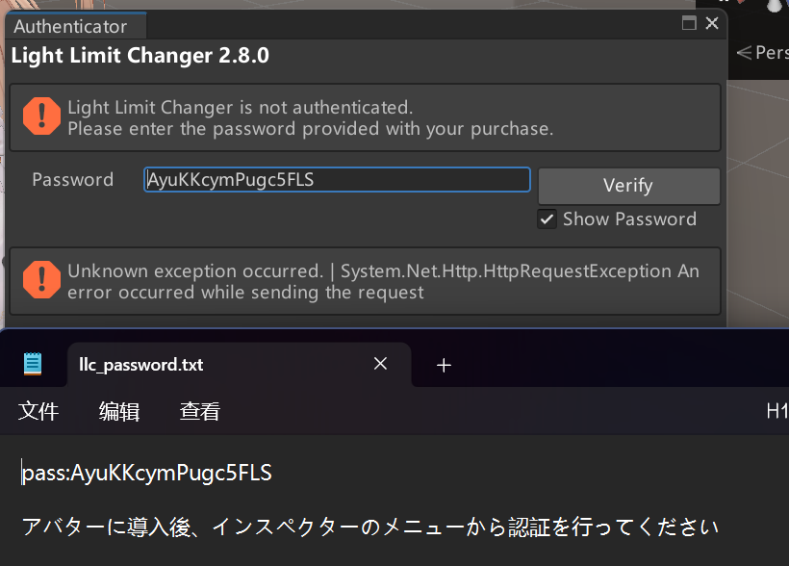The image size is (789, 566).
Task: Click the pass:AyuKKcymPugc5FLS line in Notepad
Action: pyautogui.click(x=147, y=474)
